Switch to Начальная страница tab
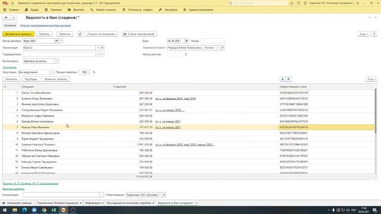This screenshot has height=214, width=381. [17, 203]
